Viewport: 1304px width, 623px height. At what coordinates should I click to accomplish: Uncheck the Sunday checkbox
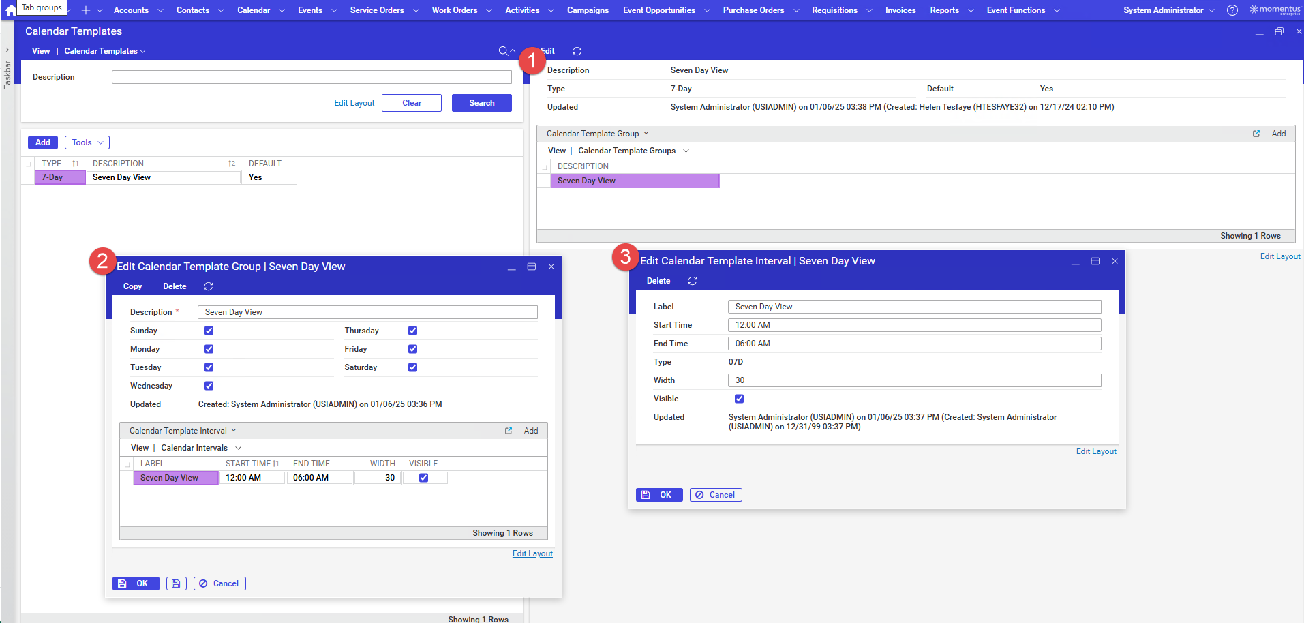(209, 331)
